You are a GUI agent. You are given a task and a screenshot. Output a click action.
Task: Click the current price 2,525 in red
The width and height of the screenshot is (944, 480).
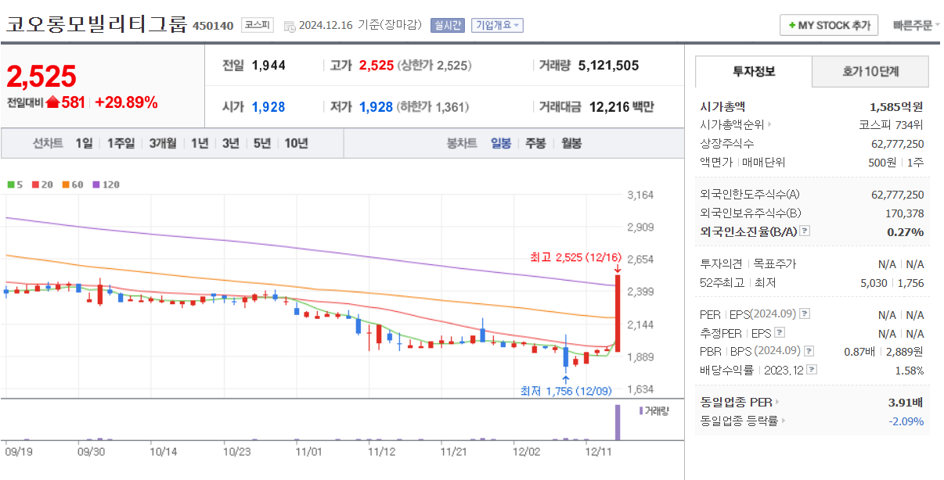[x=41, y=76]
